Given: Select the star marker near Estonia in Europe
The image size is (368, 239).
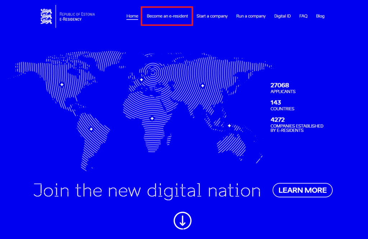Looking at the screenshot, I should [142, 80].
